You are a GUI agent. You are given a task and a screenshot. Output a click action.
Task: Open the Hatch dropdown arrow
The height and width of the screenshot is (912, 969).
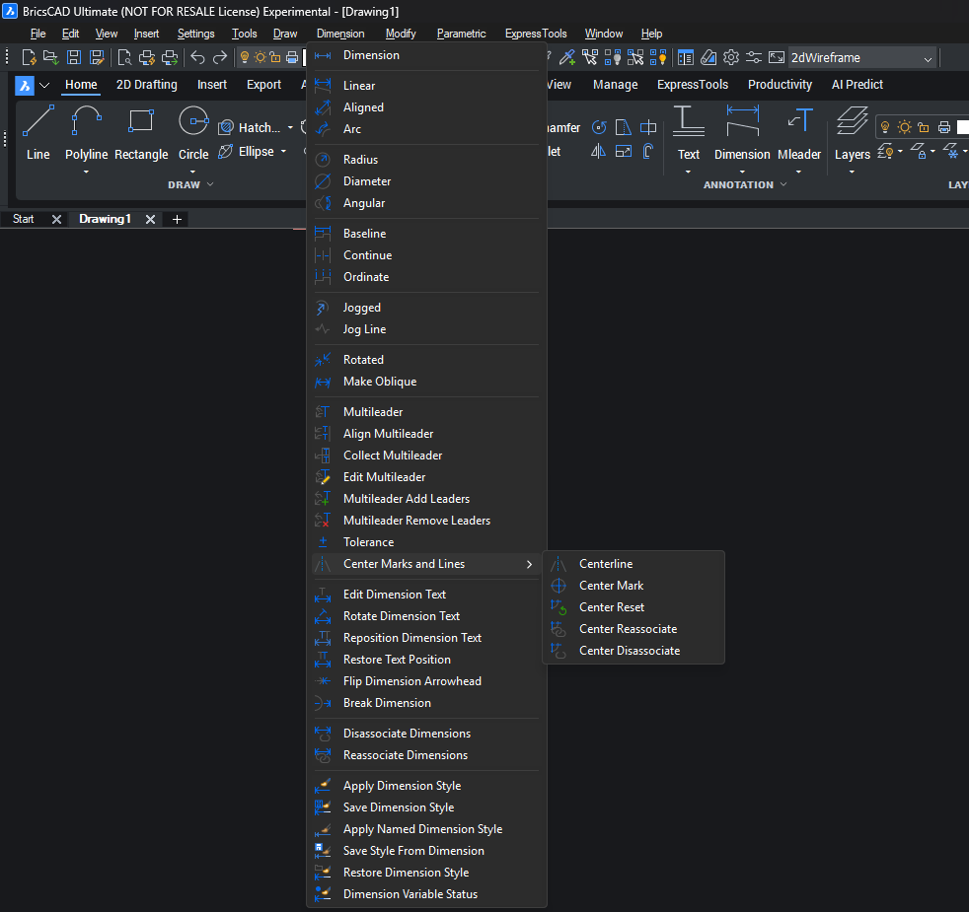(290, 128)
